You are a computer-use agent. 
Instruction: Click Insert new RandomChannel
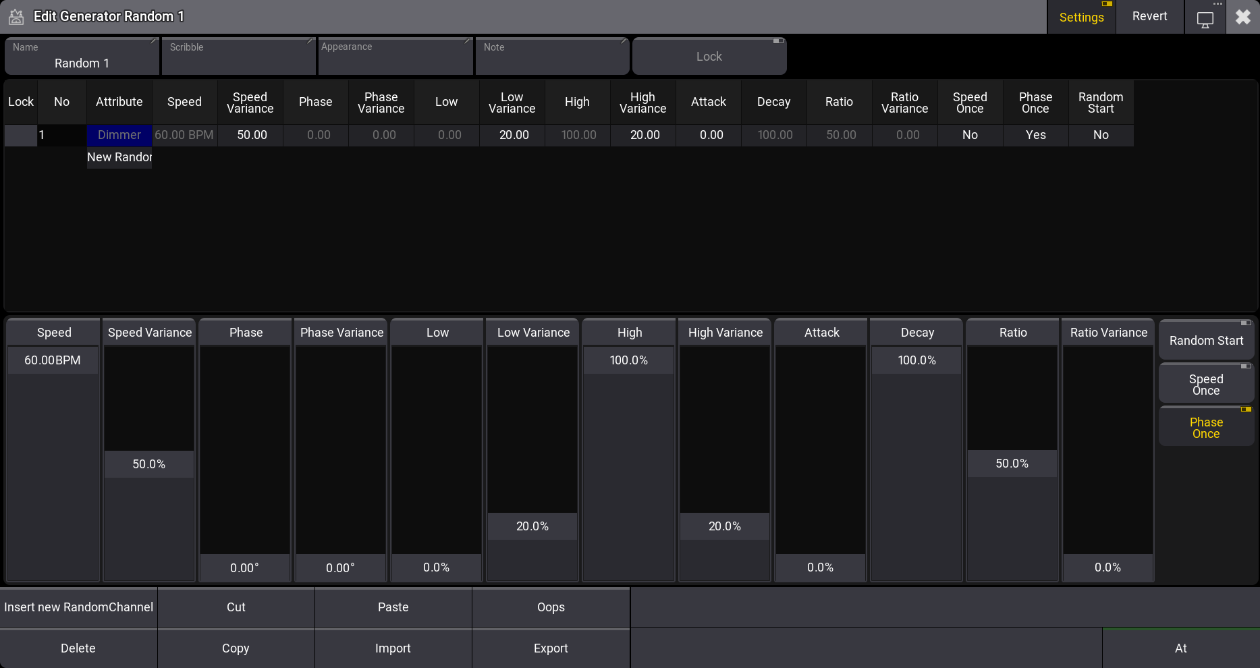(78, 607)
